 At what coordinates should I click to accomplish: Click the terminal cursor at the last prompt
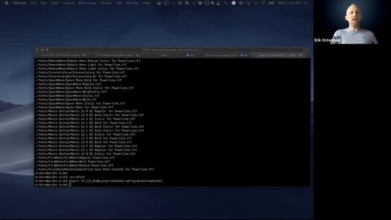point(70,185)
